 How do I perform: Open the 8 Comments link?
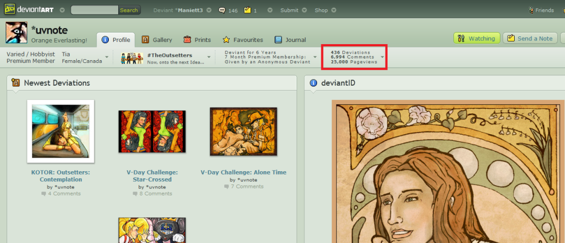(x=152, y=194)
